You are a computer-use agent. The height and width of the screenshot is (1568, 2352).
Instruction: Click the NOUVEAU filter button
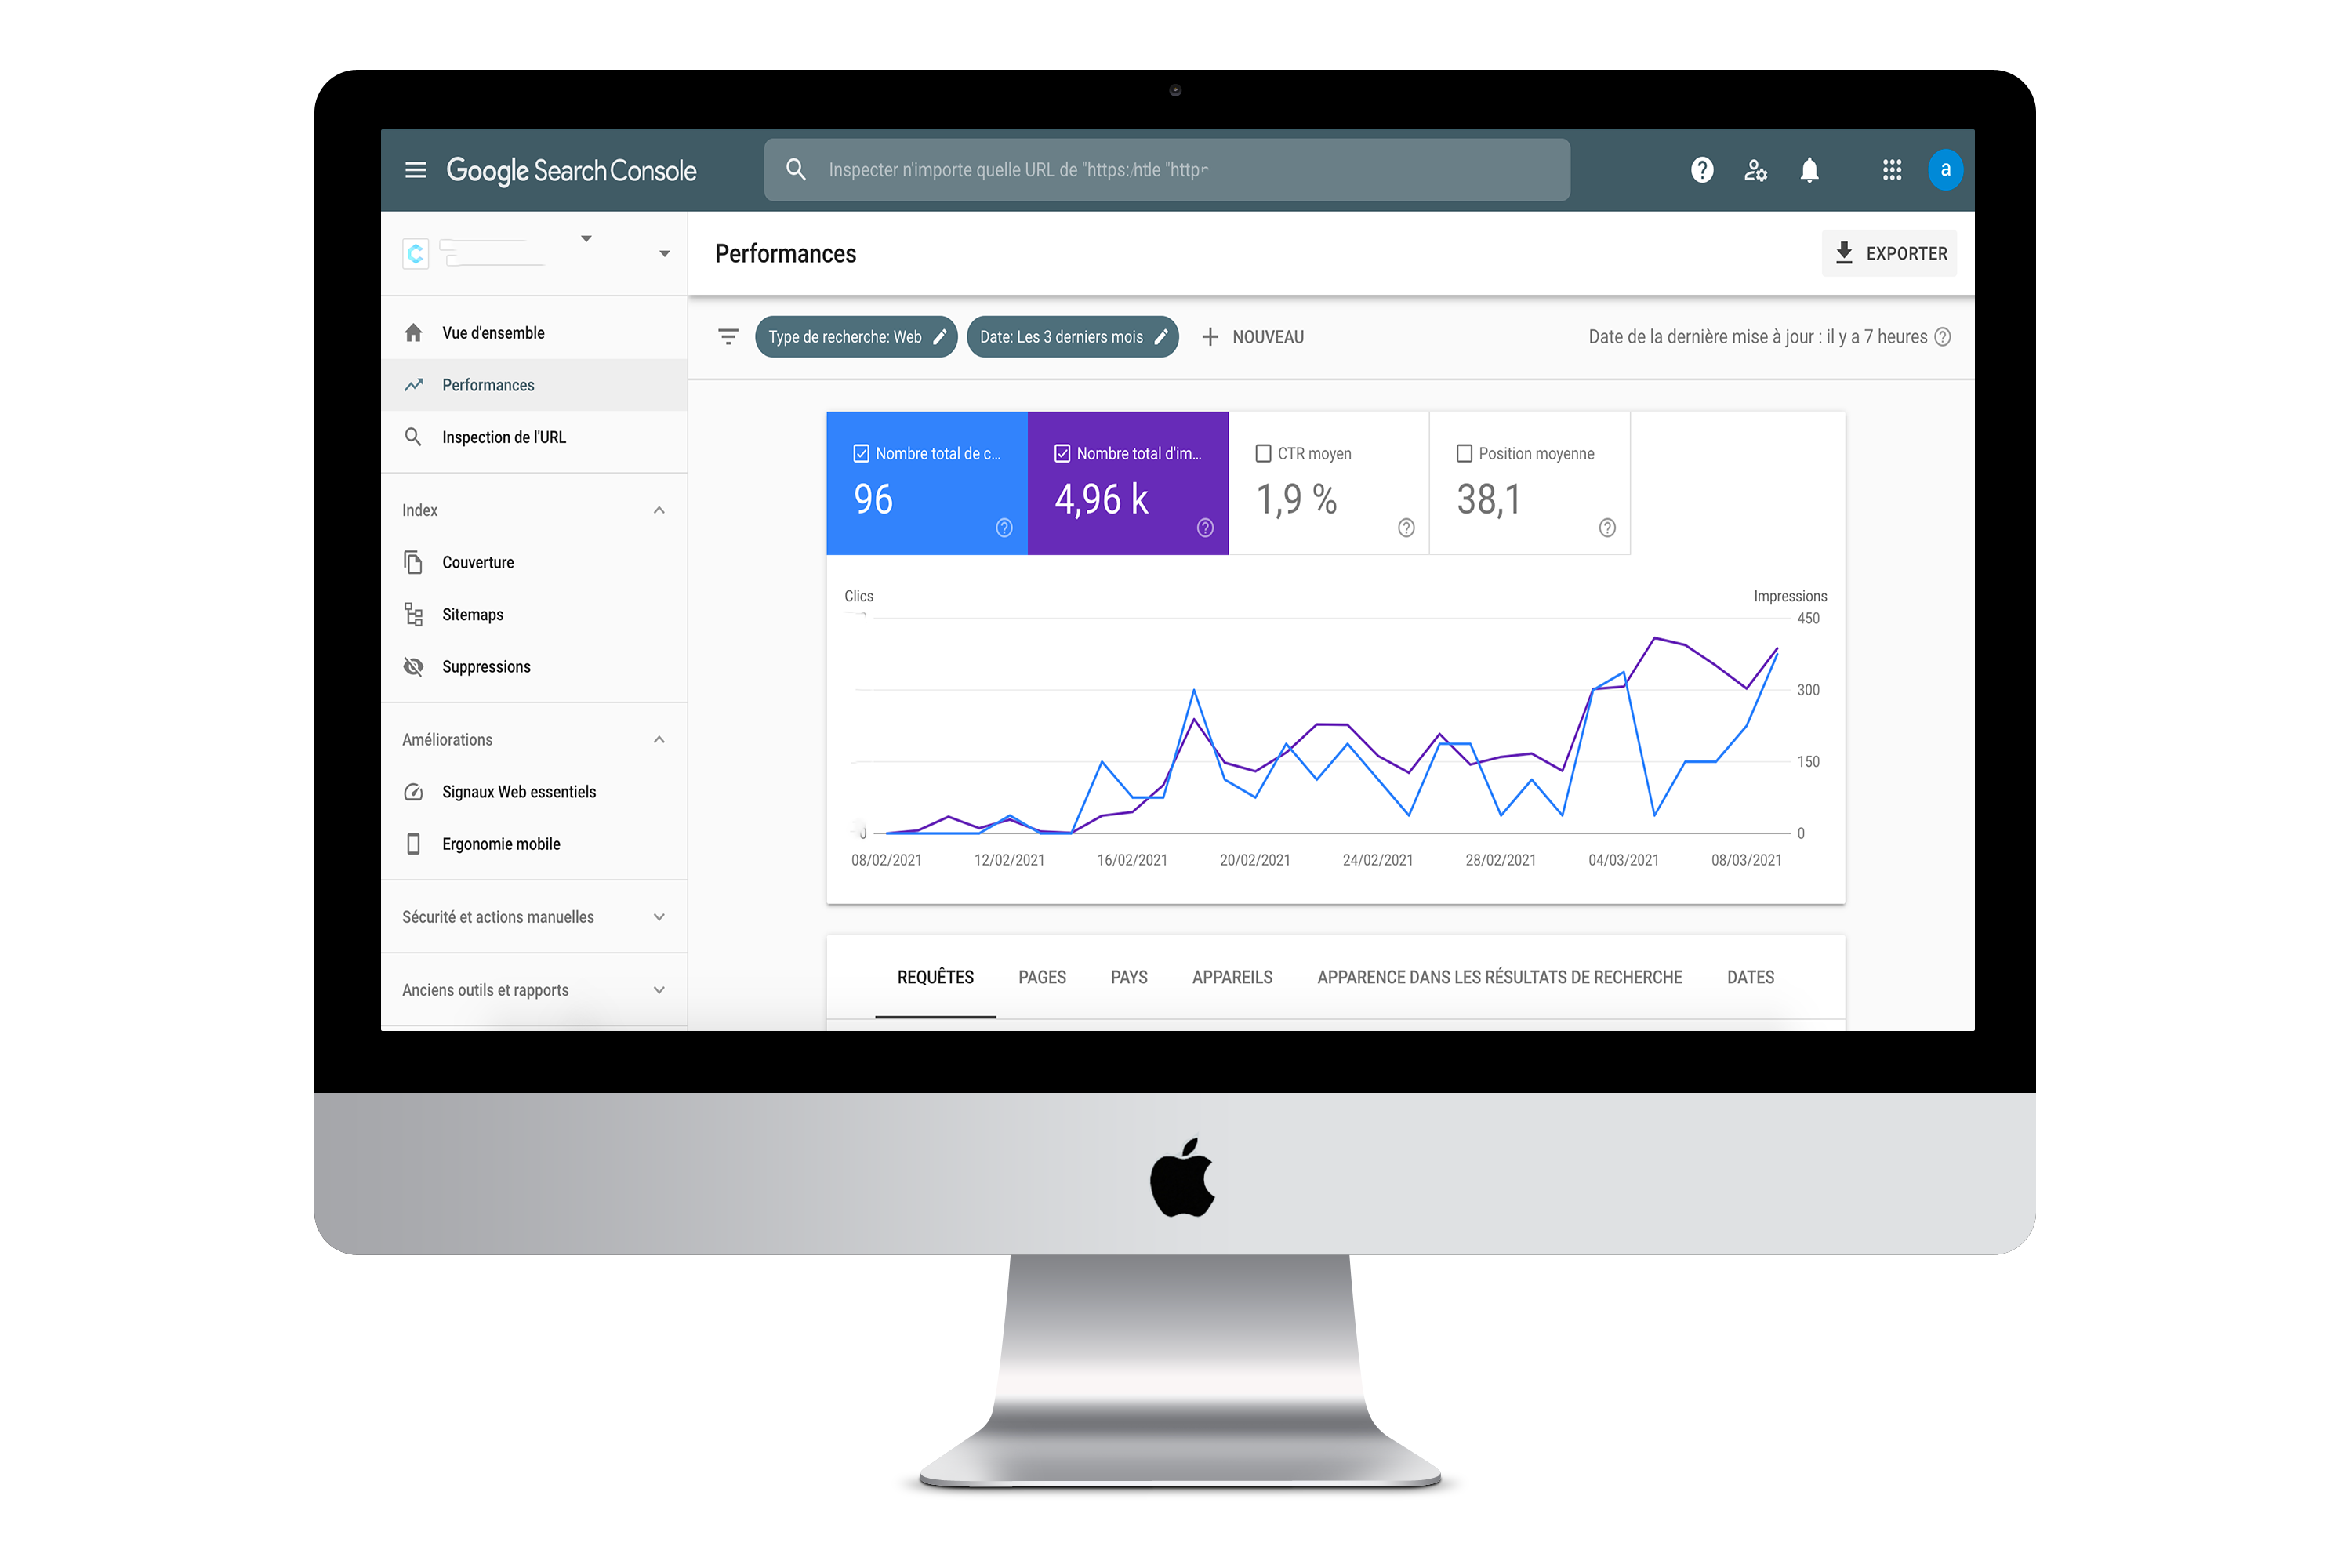tap(1254, 336)
